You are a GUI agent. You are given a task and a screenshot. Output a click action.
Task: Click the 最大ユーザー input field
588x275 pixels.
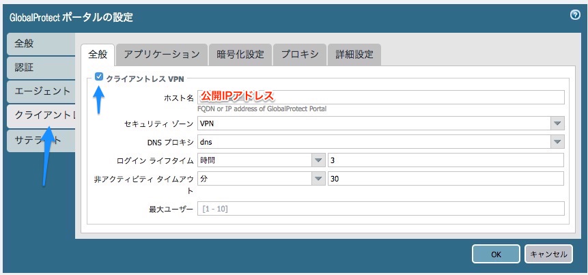tap(381, 209)
